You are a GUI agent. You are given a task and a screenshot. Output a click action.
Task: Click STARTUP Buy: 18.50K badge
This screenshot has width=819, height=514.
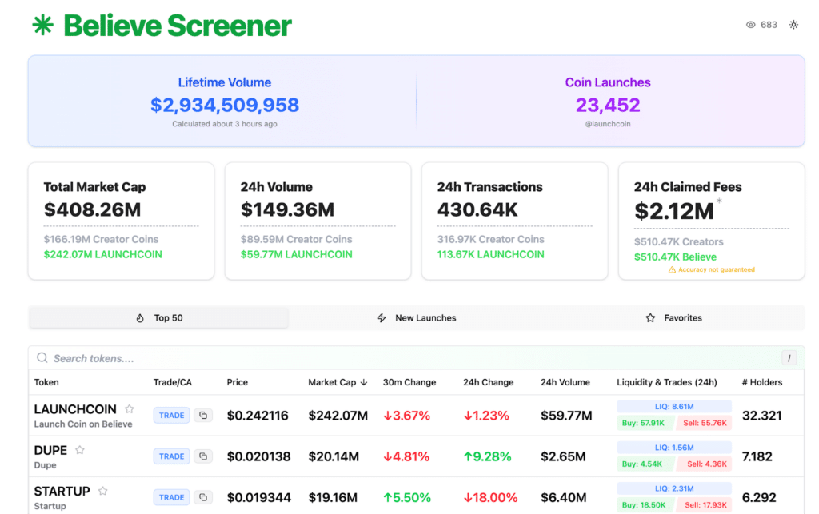pyautogui.click(x=644, y=504)
